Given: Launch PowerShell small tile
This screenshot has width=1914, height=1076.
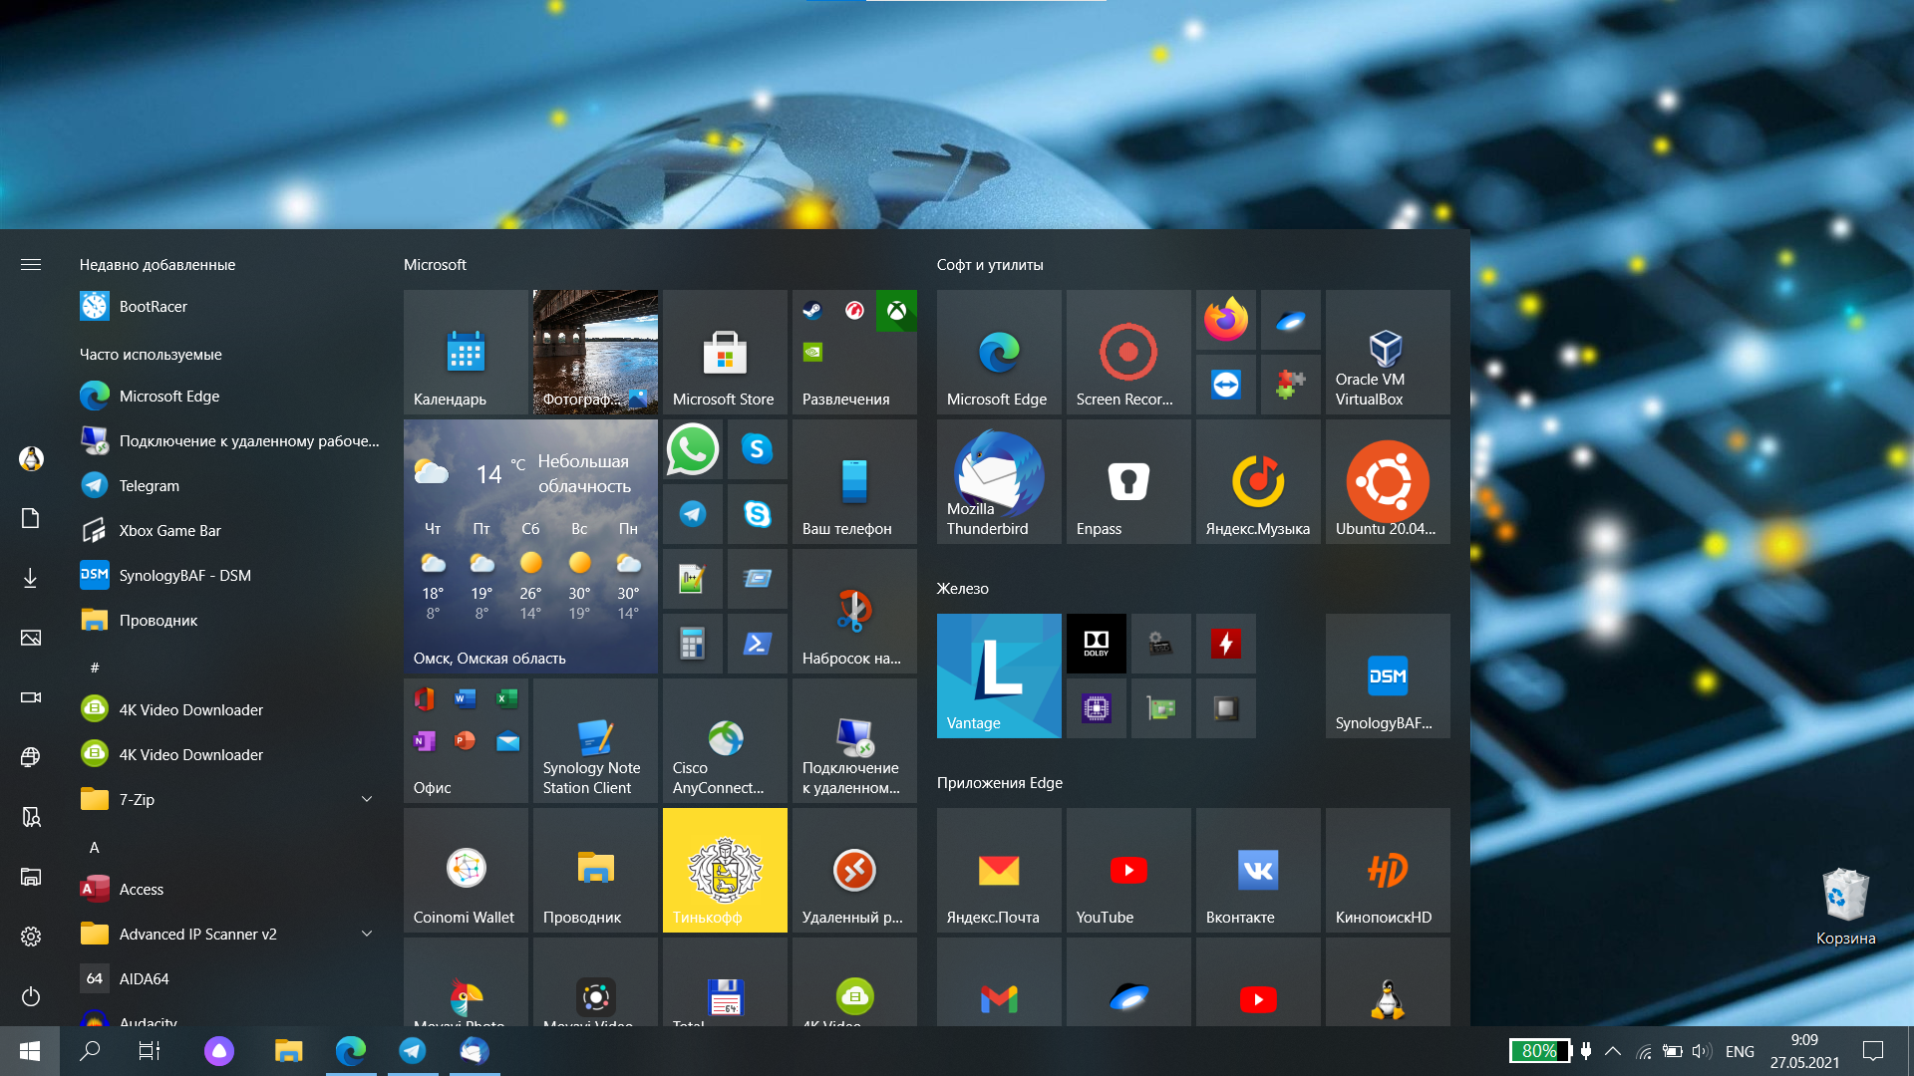Looking at the screenshot, I should point(758,644).
